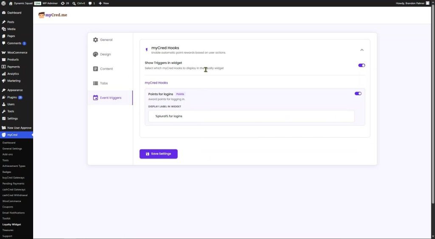The image size is (435, 239).
Task: Click the updates icon showing 26
Action: pos(63,3)
